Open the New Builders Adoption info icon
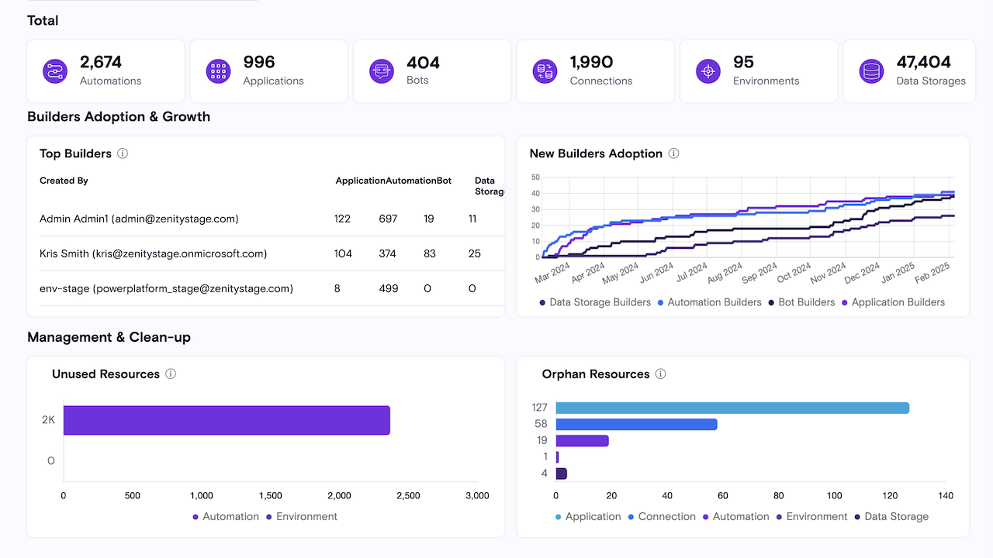This screenshot has width=993, height=558. tap(673, 153)
